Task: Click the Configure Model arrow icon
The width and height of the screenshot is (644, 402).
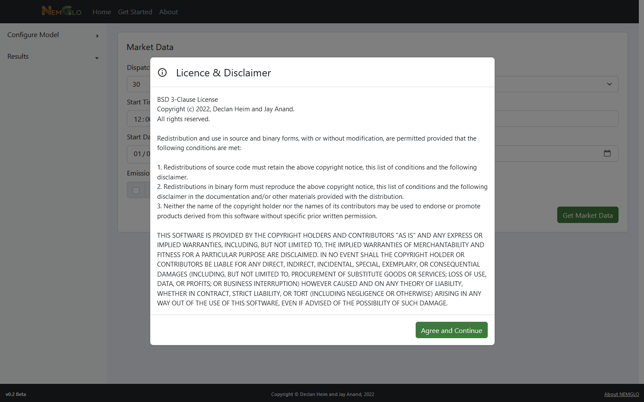Action: click(97, 36)
